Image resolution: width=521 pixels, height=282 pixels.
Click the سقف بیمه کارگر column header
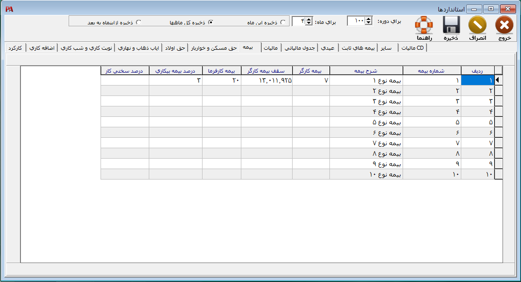[x=267, y=71]
